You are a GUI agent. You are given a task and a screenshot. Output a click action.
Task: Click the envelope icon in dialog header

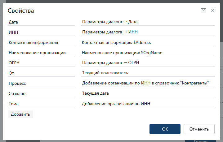coord(203,11)
